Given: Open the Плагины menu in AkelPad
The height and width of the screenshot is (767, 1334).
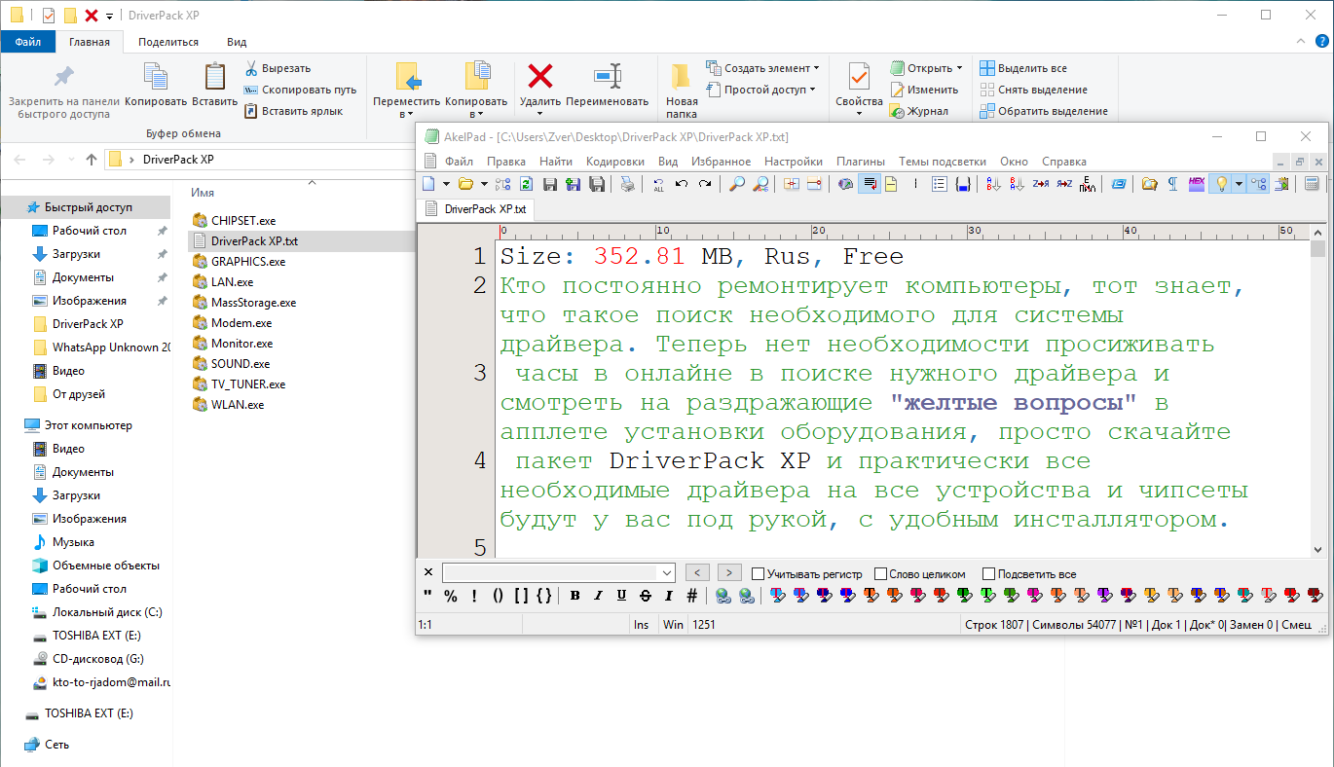Looking at the screenshot, I should pyautogui.click(x=861, y=162).
